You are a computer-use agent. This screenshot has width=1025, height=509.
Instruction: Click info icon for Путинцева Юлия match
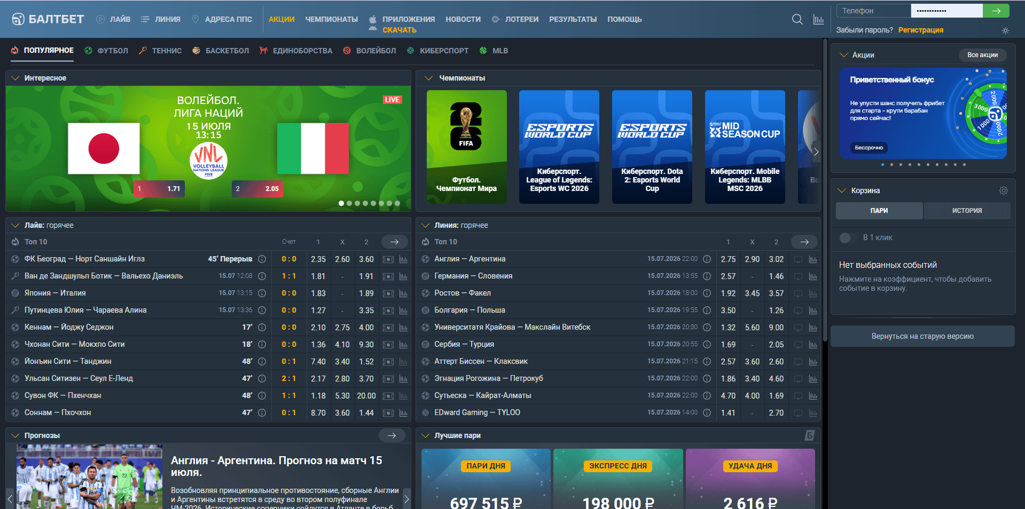coord(262,310)
